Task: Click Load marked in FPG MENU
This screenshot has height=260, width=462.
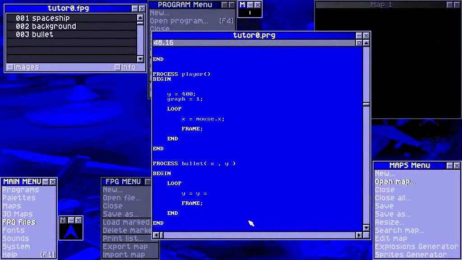Action: click(126, 222)
